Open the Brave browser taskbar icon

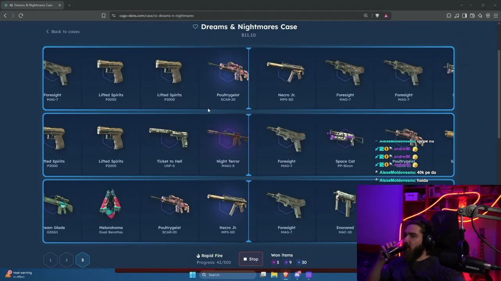click(x=286, y=275)
